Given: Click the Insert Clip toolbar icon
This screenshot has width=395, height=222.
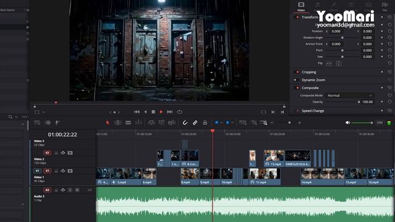Looking at the screenshot, I should coord(151,123).
